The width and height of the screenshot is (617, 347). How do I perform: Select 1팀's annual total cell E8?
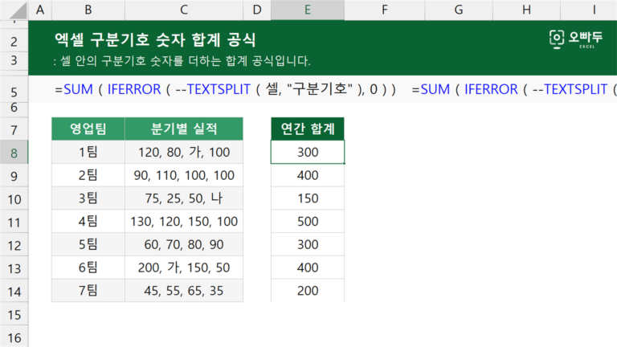coord(308,152)
